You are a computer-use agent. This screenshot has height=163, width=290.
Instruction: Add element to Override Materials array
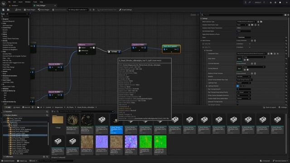[x=252, y=63]
